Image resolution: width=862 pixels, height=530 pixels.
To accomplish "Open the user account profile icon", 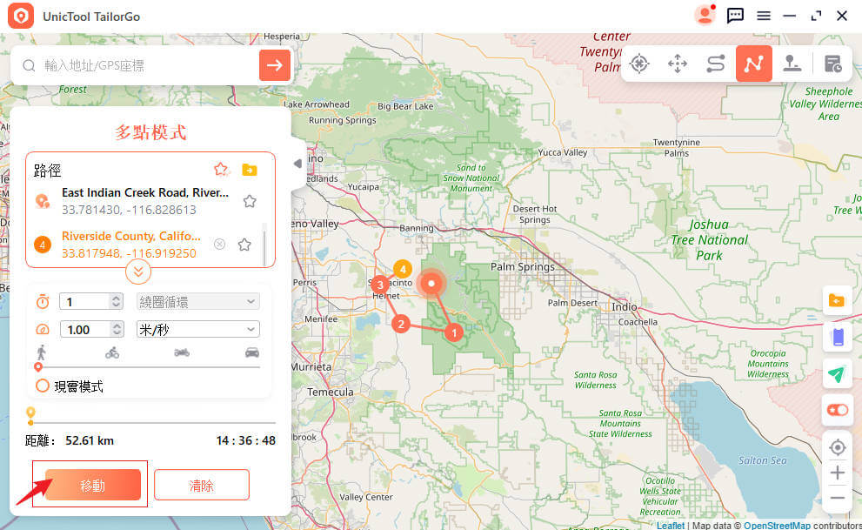I will [x=705, y=16].
